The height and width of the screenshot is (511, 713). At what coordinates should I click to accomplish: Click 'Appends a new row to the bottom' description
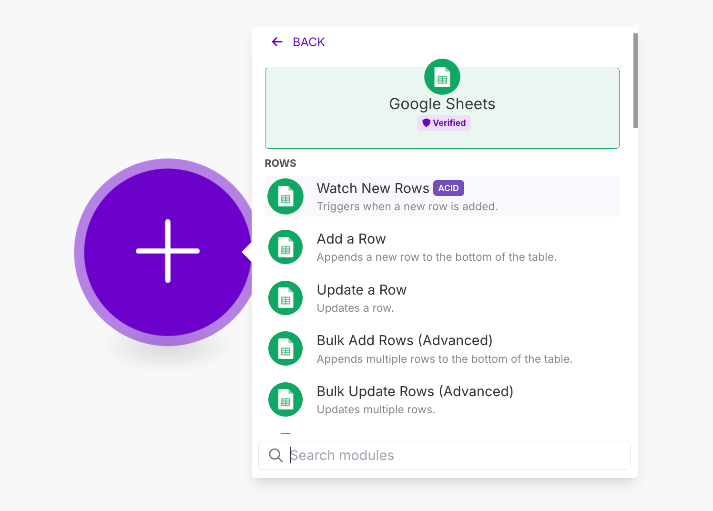tap(437, 257)
